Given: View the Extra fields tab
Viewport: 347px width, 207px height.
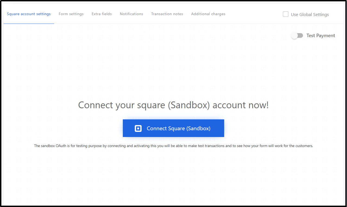Looking at the screenshot, I should click(102, 14).
